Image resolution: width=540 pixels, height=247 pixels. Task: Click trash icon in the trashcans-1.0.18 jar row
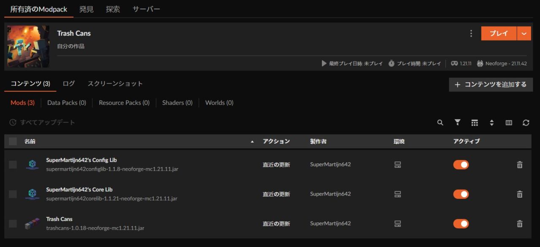pos(520,224)
